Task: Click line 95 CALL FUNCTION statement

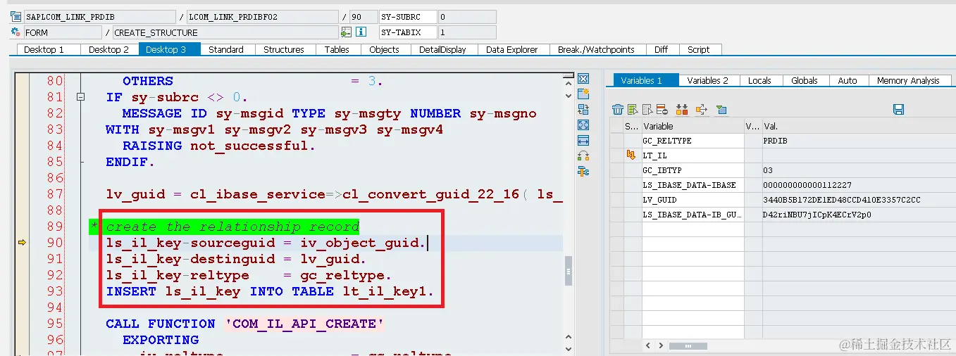Action: click(244, 324)
